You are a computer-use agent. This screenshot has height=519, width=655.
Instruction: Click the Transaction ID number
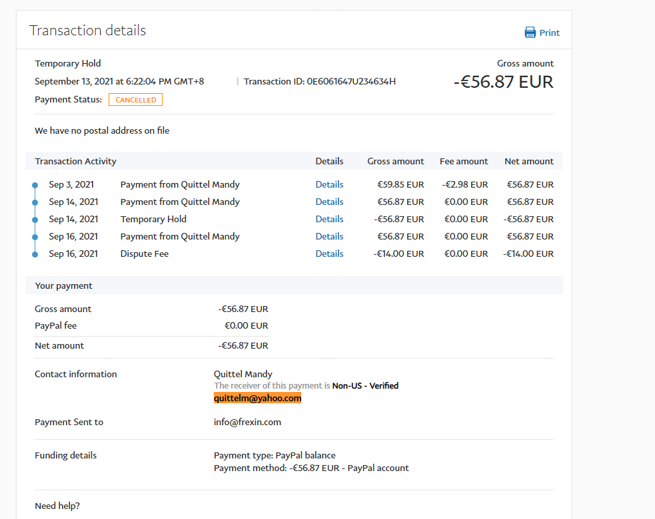(x=351, y=81)
